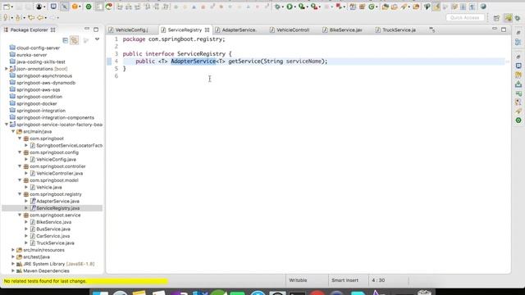Click the Smart Insert status entry

[x=345, y=280]
